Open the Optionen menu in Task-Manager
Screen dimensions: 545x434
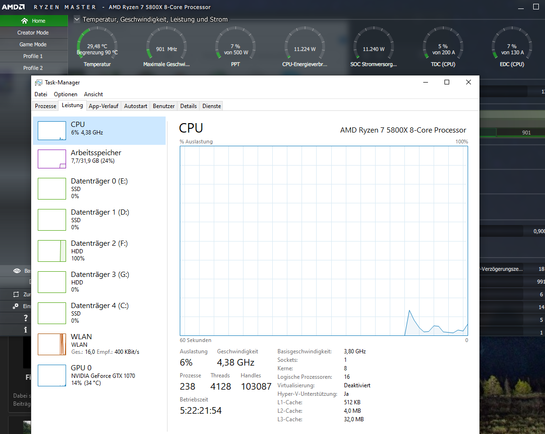coord(65,94)
